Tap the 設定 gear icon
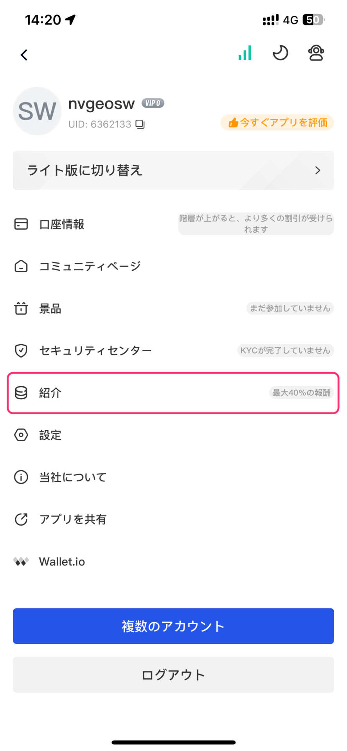347x751 pixels. (x=21, y=435)
